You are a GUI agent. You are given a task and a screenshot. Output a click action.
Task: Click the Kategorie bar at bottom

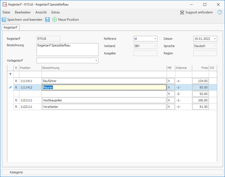(x=112, y=172)
